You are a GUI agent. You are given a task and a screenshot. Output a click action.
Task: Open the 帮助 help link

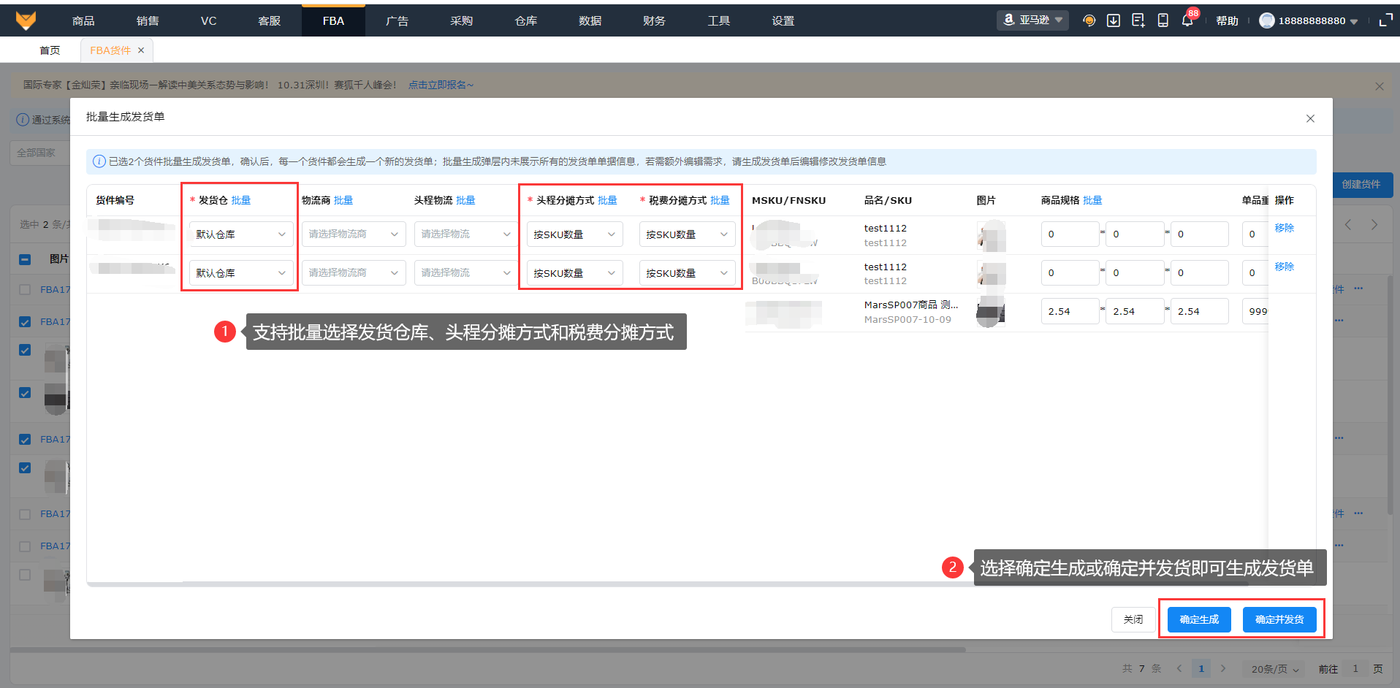coord(1228,20)
